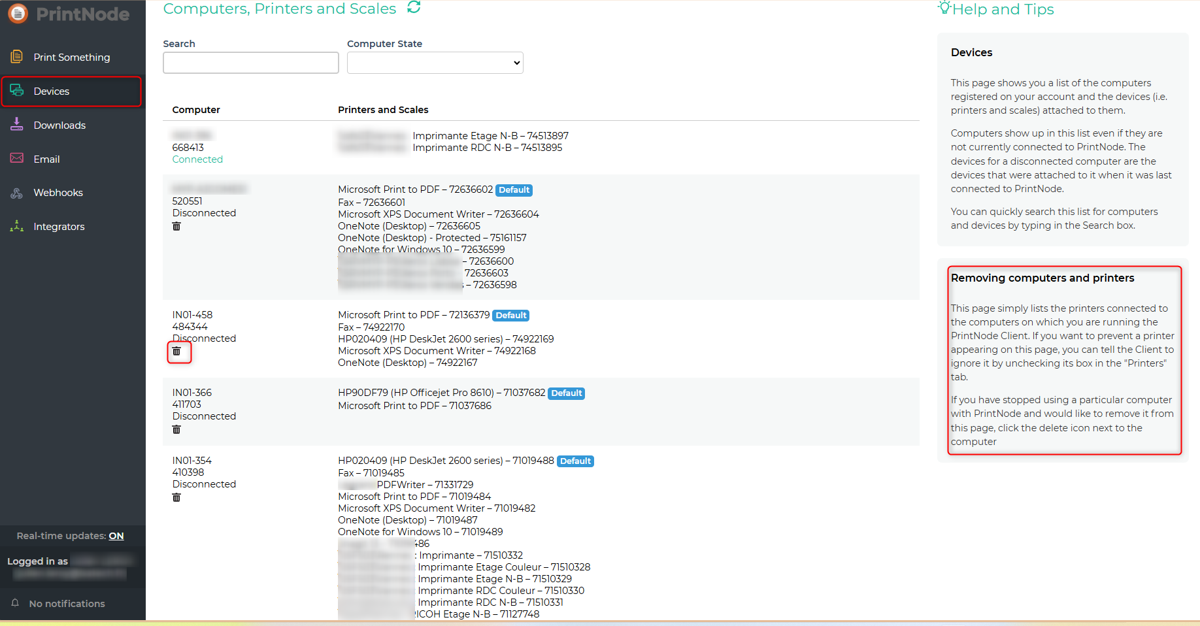Delete computer IN01-354 using its trash icon
1200x626 pixels.
coord(176,497)
